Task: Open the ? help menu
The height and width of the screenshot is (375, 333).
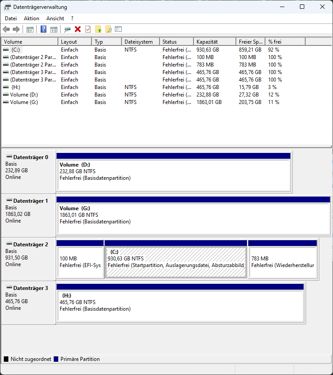Action: pos(72,19)
